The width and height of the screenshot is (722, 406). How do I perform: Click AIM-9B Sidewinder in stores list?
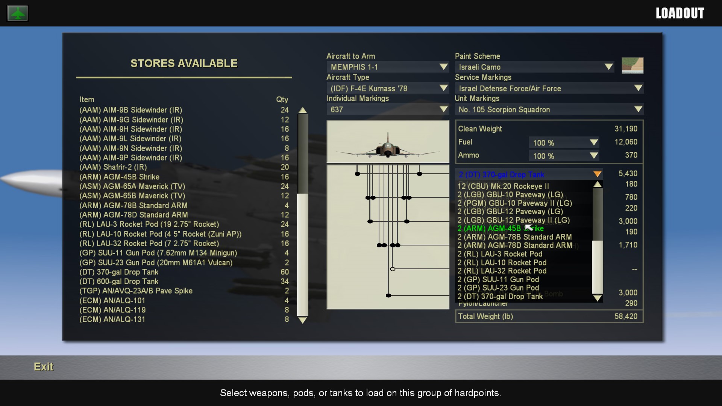(x=184, y=110)
